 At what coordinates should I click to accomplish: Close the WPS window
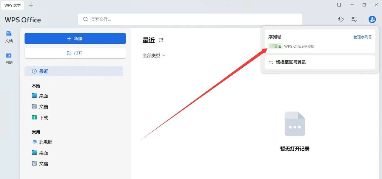(x=376, y=5)
